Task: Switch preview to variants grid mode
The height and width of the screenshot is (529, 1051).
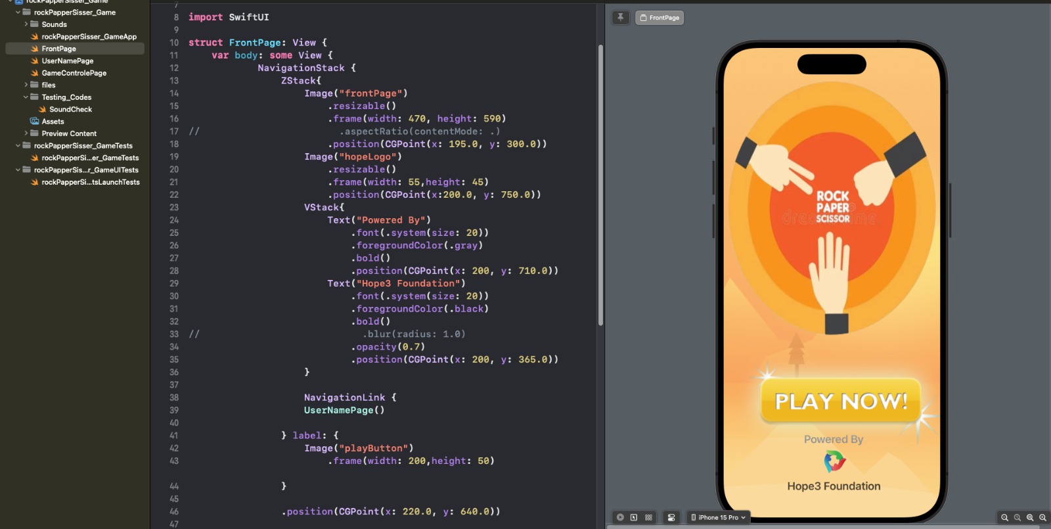Action: [648, 517]
